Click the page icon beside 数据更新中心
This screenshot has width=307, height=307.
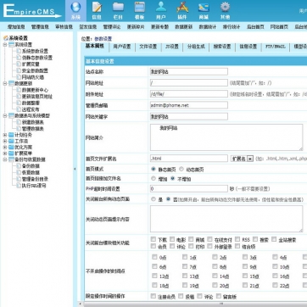click(x=19, y=90)
